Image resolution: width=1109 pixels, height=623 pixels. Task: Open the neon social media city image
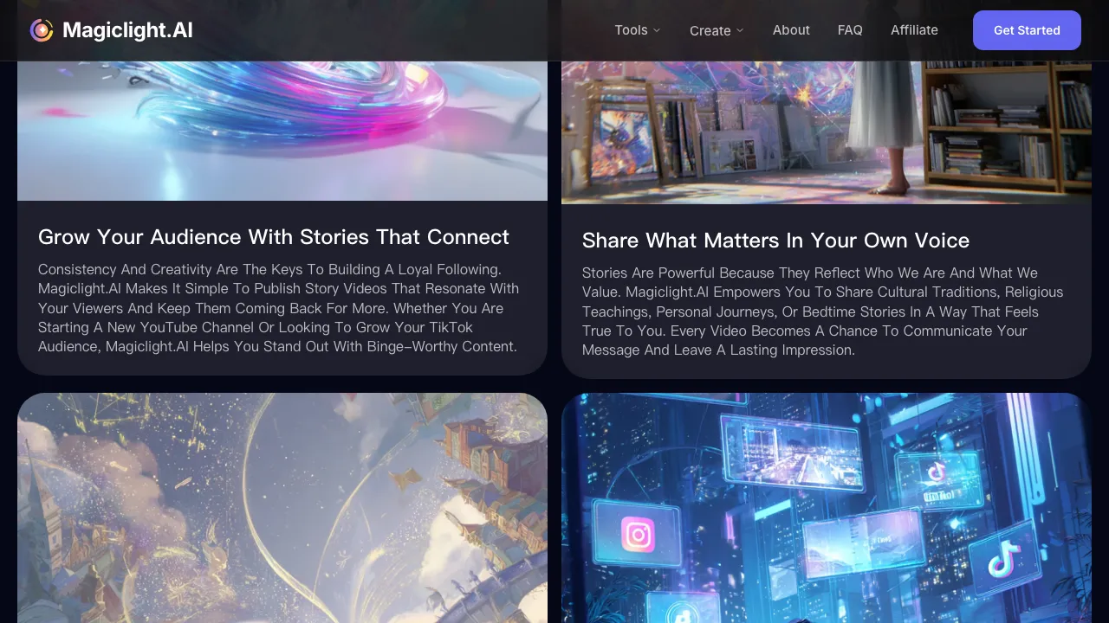click(x=827, y=508)
